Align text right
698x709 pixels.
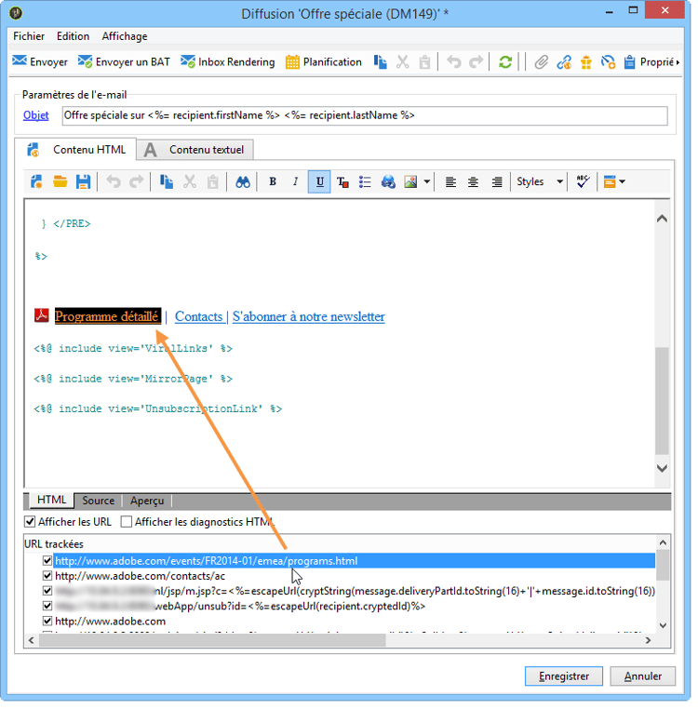click(x=497, y=181)
